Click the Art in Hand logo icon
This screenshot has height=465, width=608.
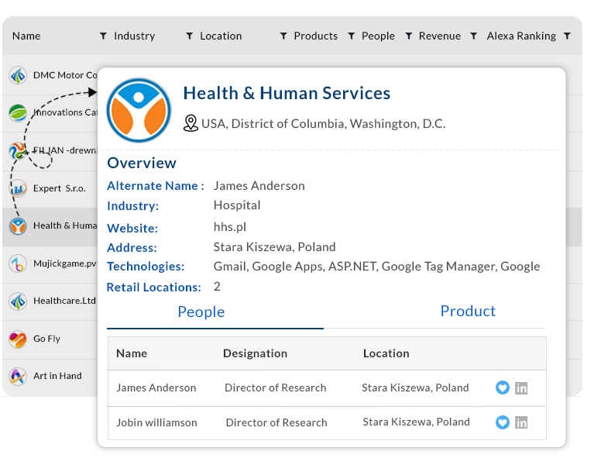click(18, 376)
